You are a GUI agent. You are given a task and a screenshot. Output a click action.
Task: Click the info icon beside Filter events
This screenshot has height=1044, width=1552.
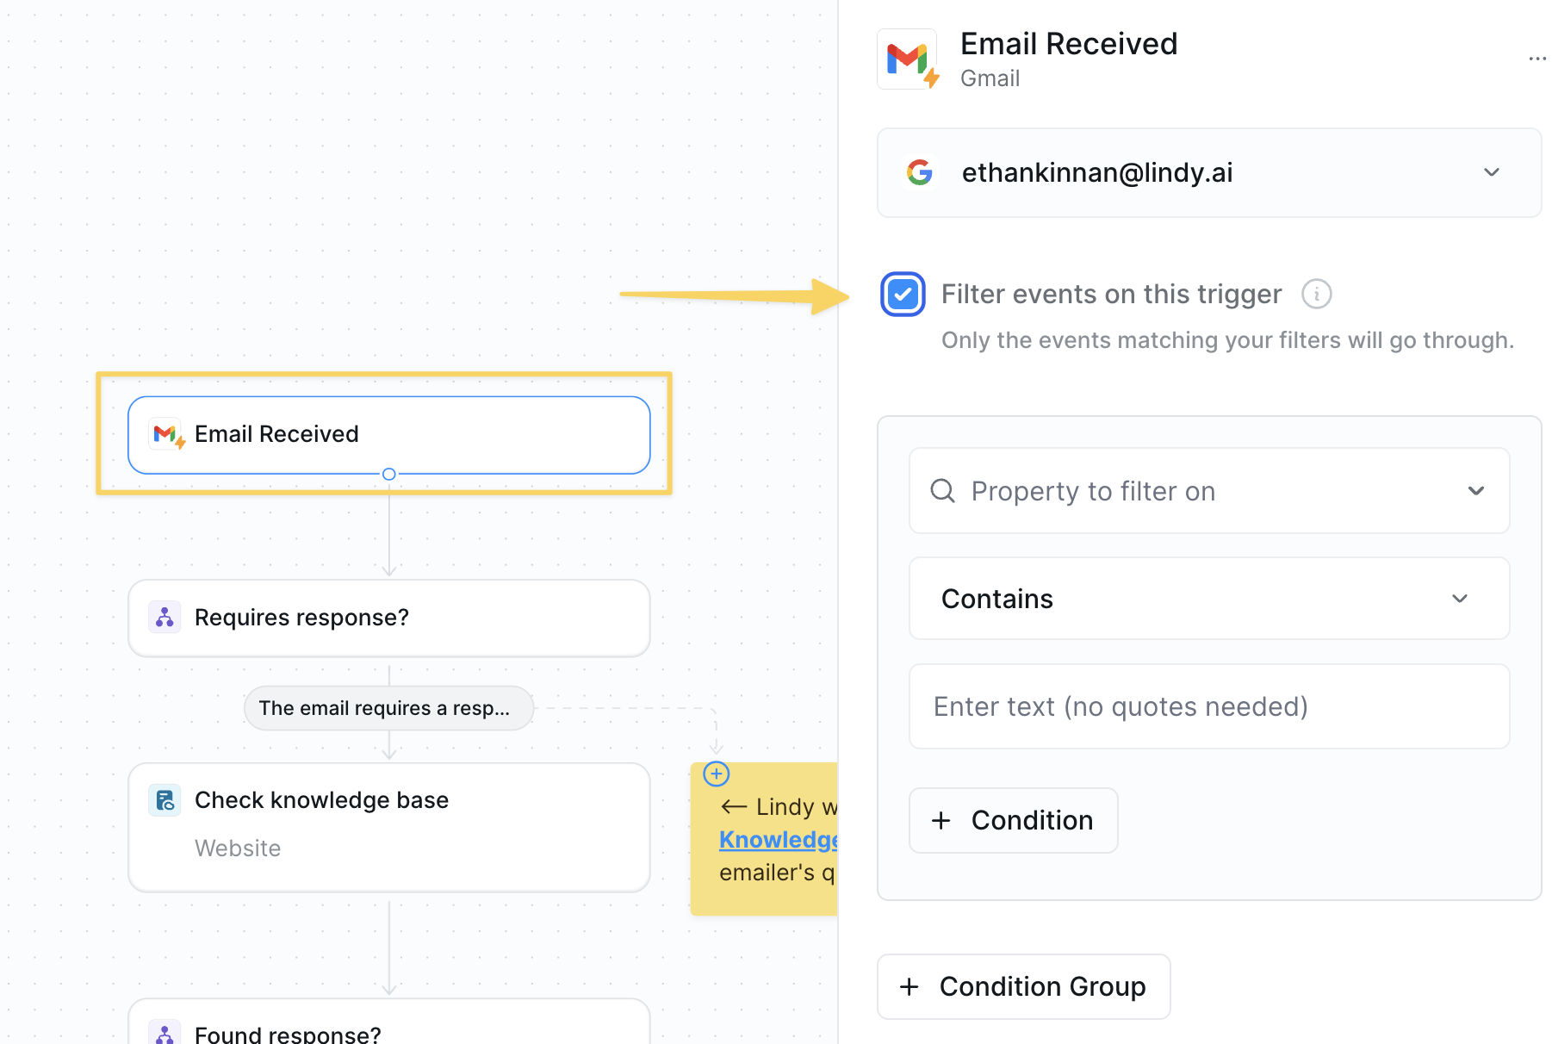1316,294
